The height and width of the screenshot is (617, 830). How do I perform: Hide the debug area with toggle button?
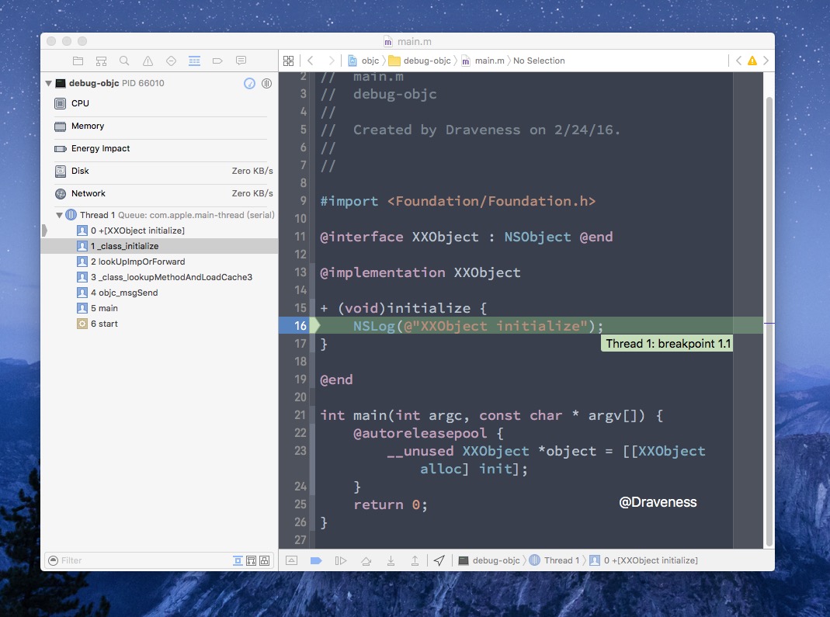(292, 560)
